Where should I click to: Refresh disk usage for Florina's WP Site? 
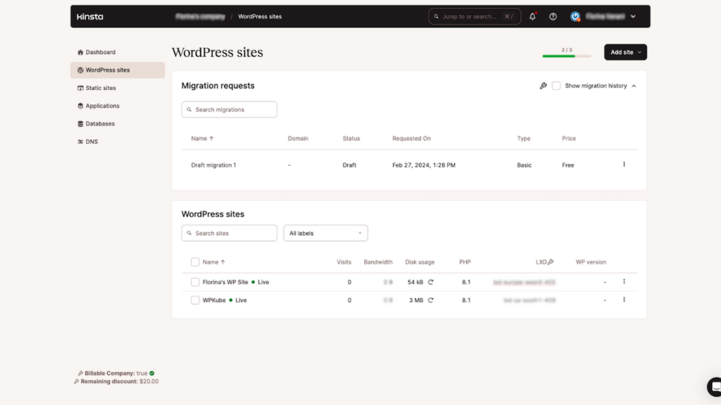click(x=431, y=282)
